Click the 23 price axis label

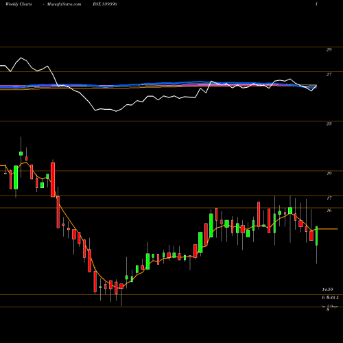click(x=329, y=123)
